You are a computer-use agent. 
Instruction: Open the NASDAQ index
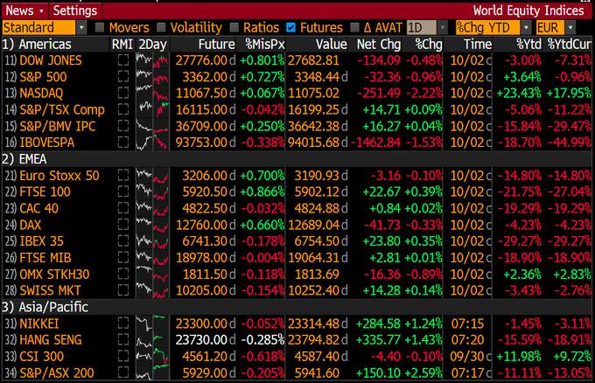41,94
